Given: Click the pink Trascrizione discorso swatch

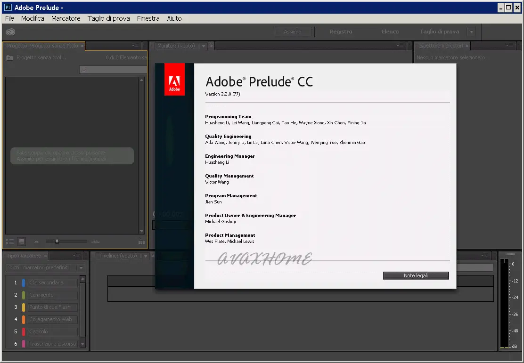Looking at the screenshot, I should 24,344.
